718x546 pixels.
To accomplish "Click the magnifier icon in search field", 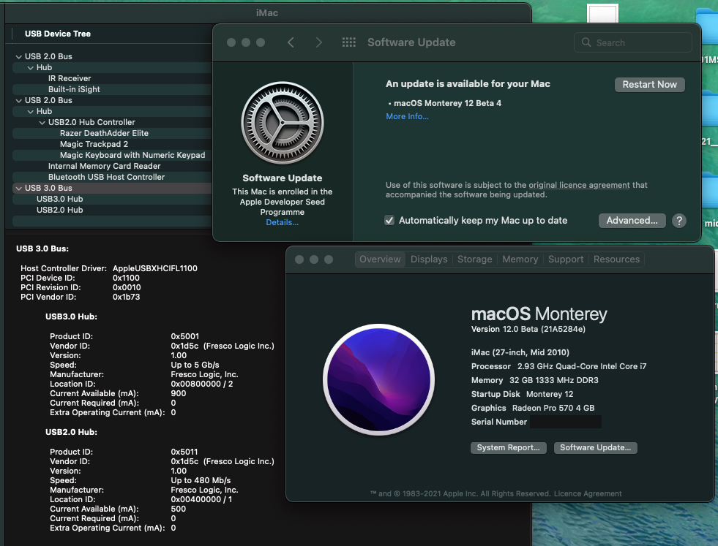I will pyautogui.click(x=586, y=42).
